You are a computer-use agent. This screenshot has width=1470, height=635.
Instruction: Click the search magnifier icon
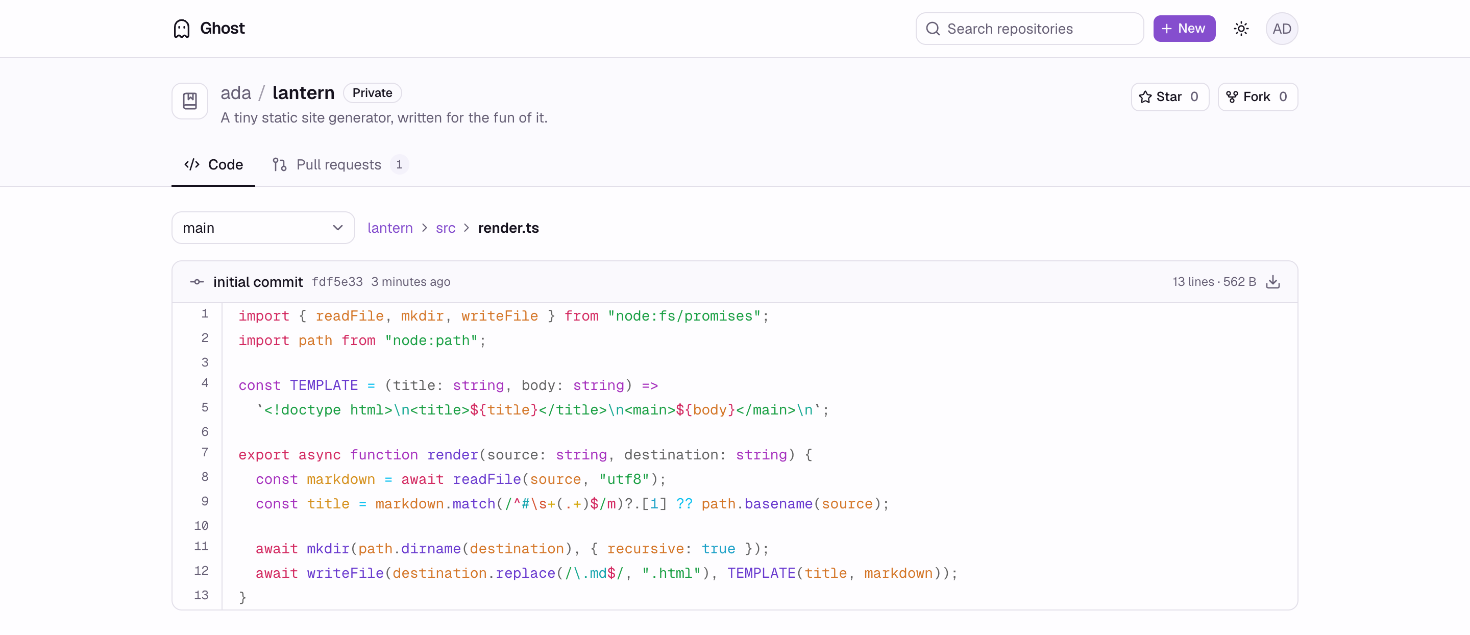tap(933, 29)
